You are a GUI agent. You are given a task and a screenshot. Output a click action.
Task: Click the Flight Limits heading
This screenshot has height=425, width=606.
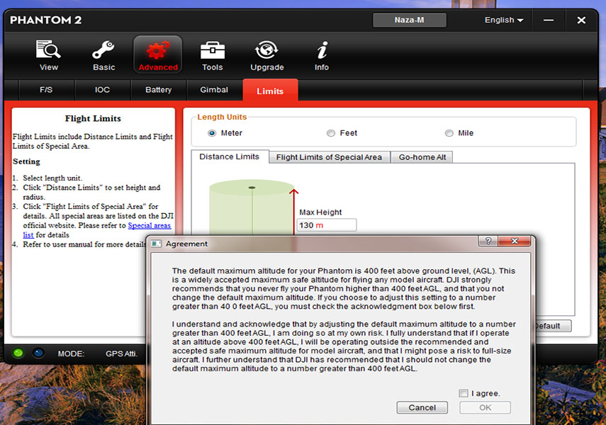tap(93, 118)
